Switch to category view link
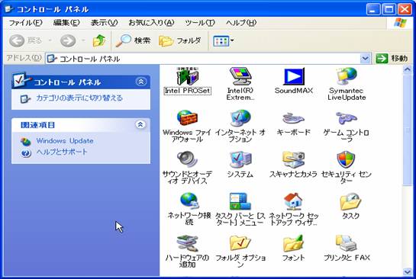 [79, 98]
